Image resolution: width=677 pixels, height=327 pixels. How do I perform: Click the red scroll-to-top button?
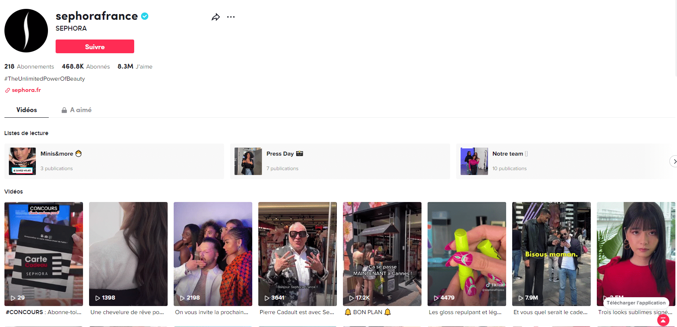663,320
